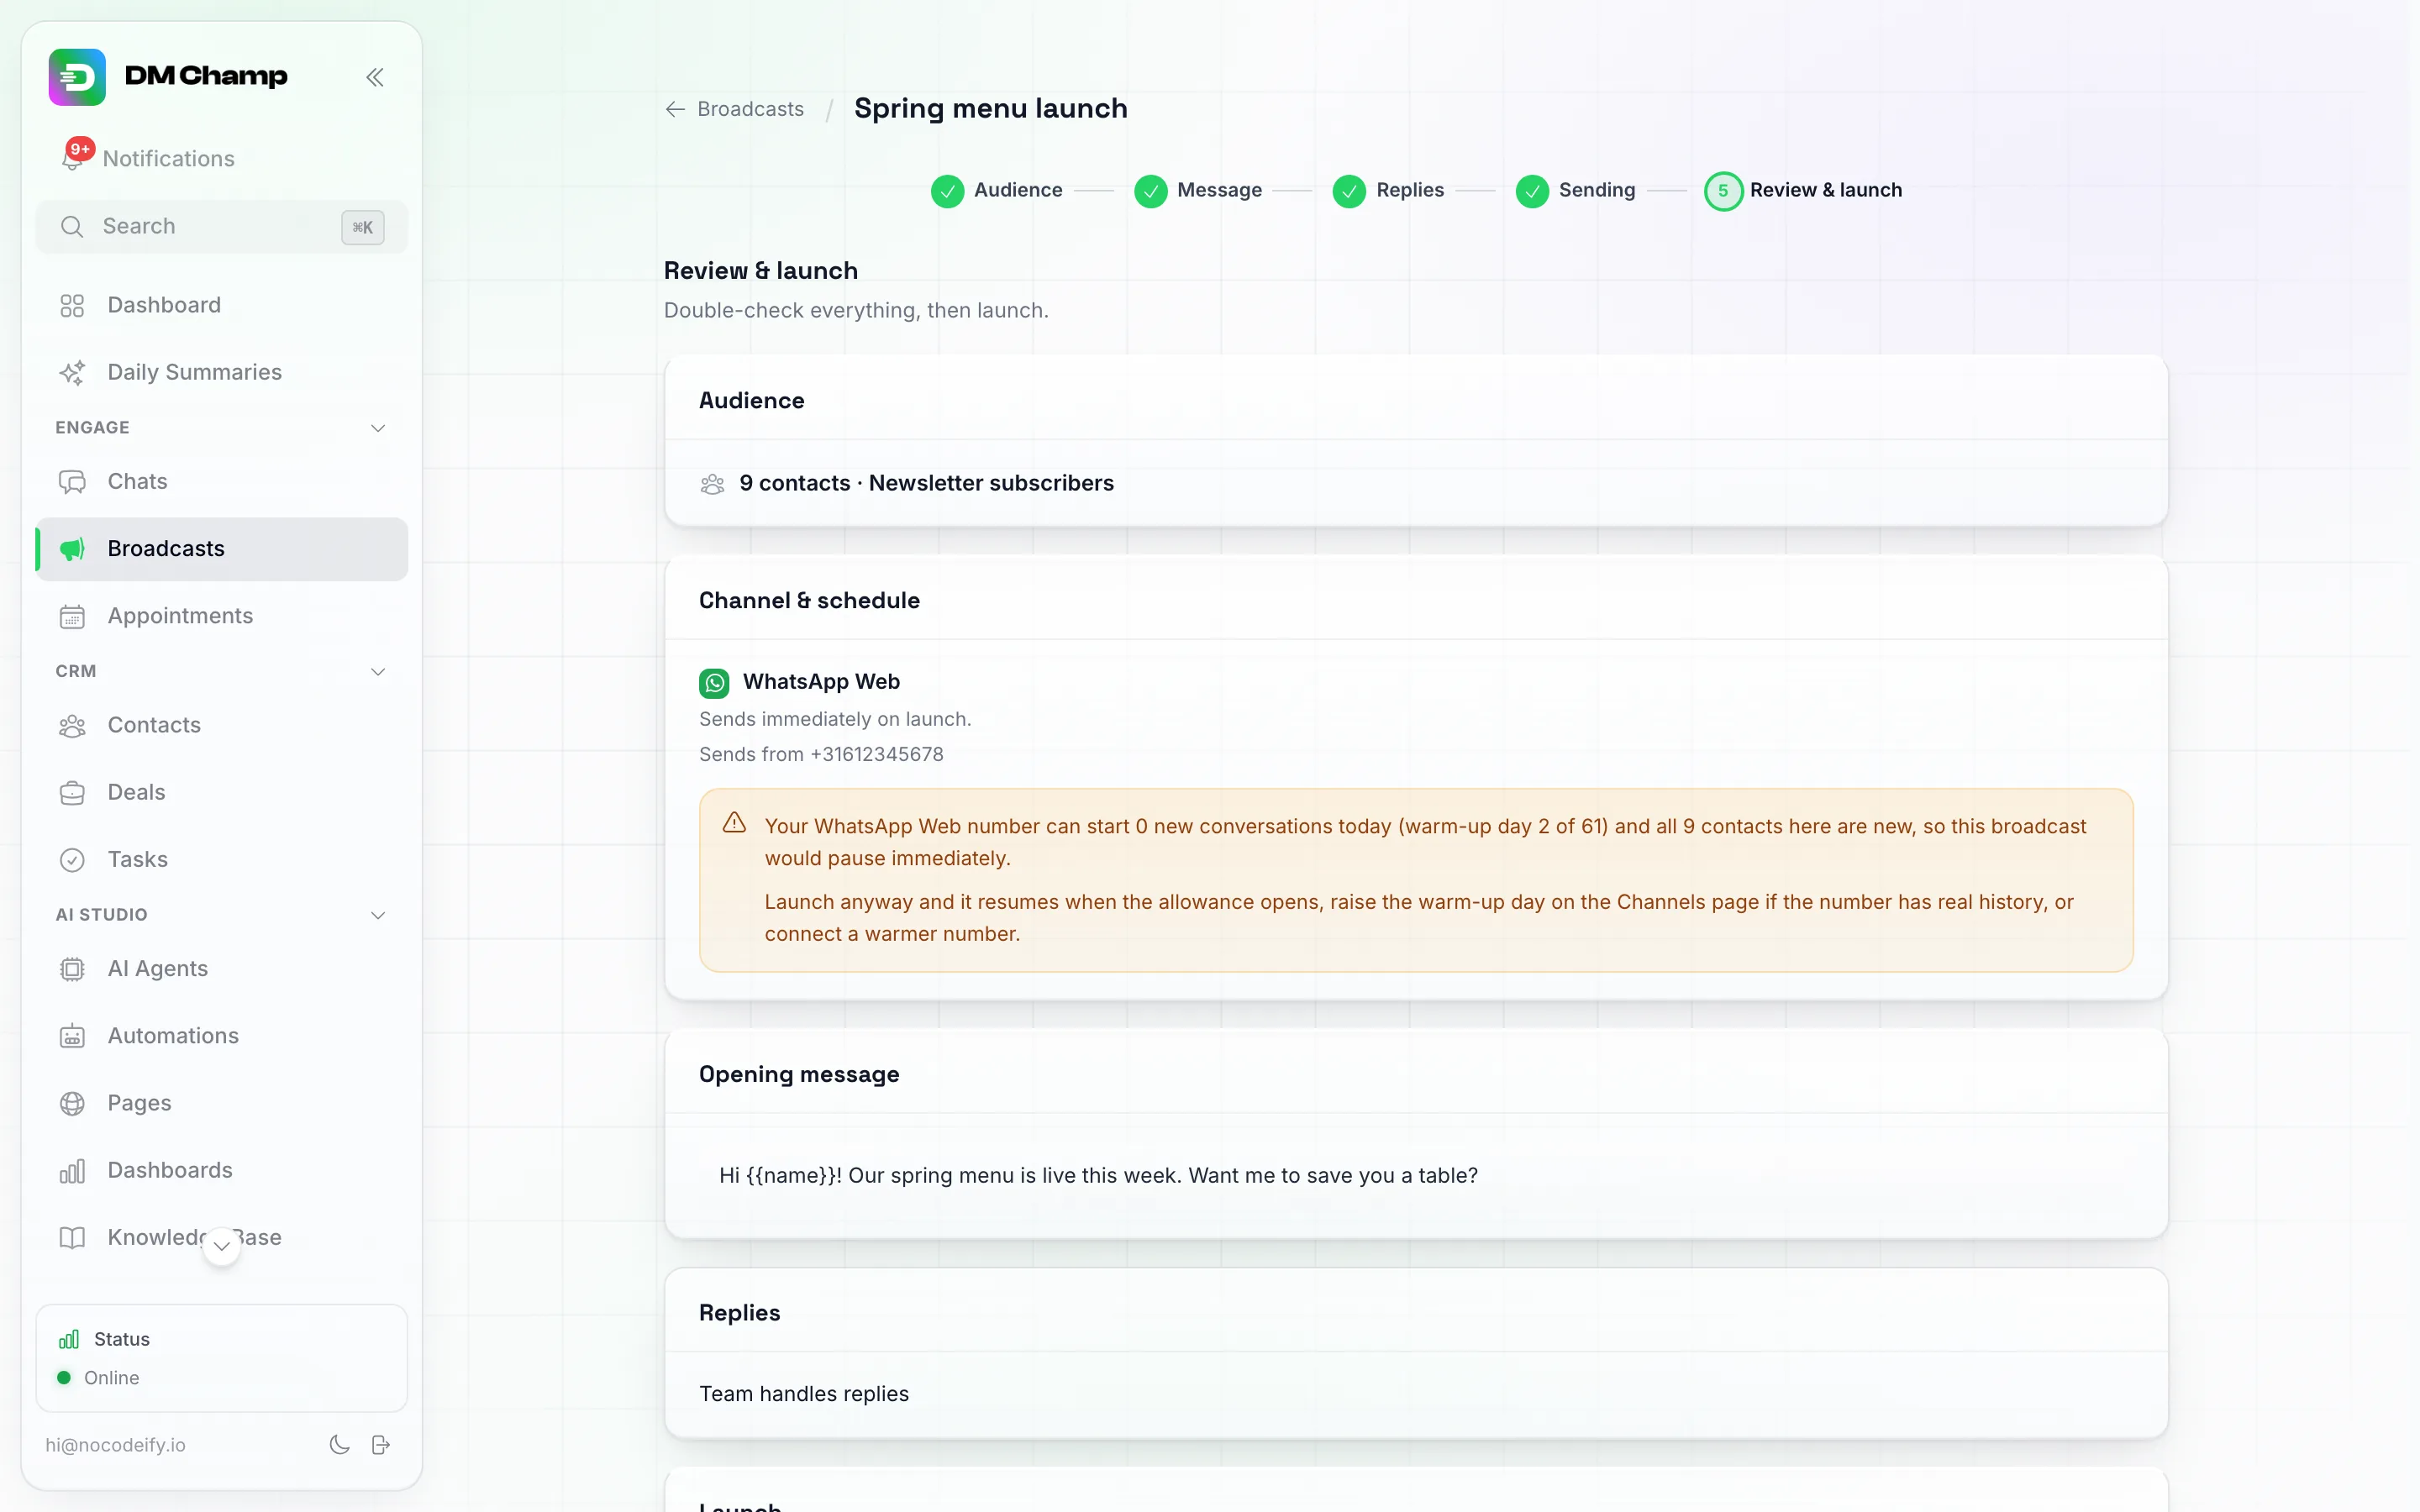Go to Message step
The height and width of the screenshot is (1512, 2420).
coord(1198,190)
